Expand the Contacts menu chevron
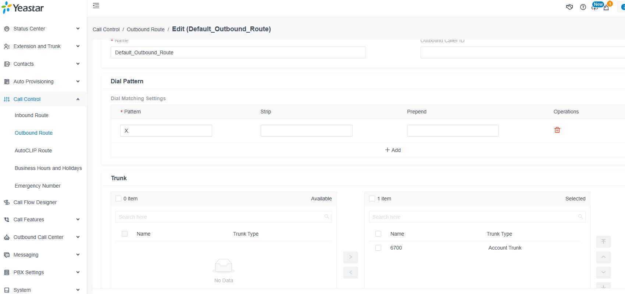 coord(78,64)
